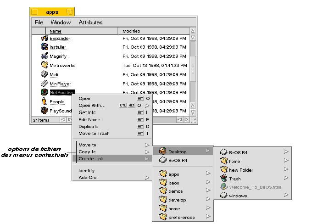323x224 pixels.
Task: Click the BeOS R4 disk icon in Desktop submenu
Action: click(x=224, y=152)
